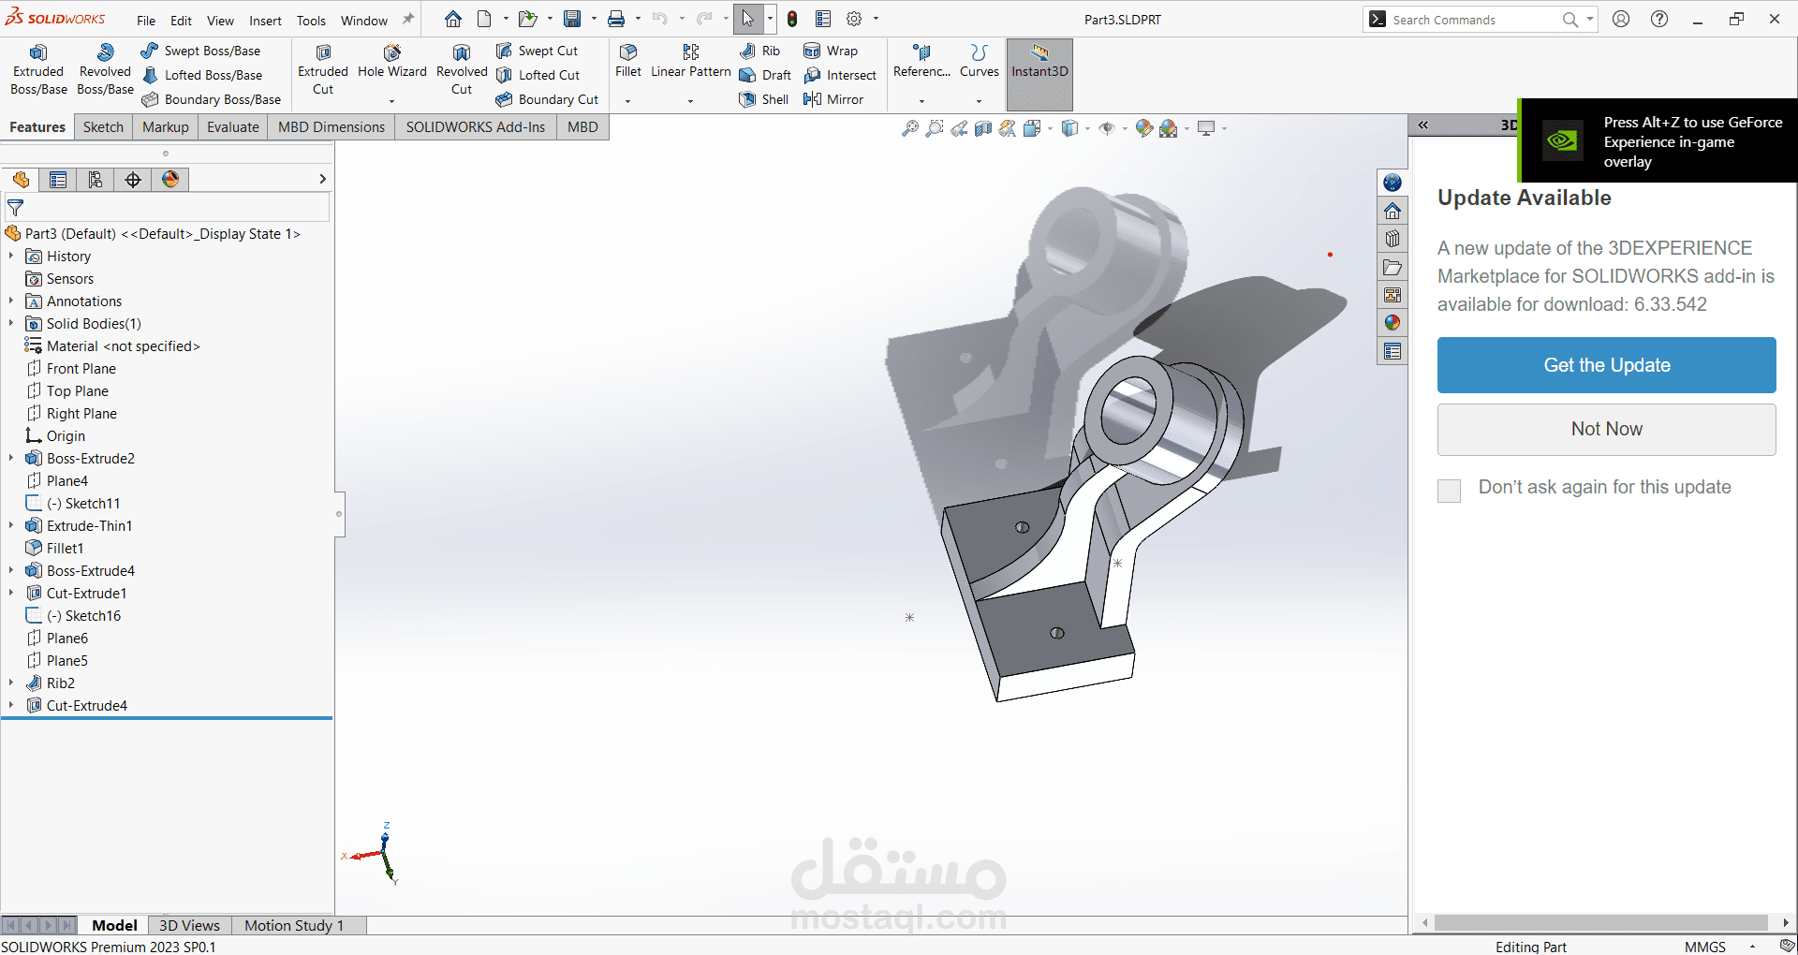Start the Boundary Cut tool

[548, 99]
